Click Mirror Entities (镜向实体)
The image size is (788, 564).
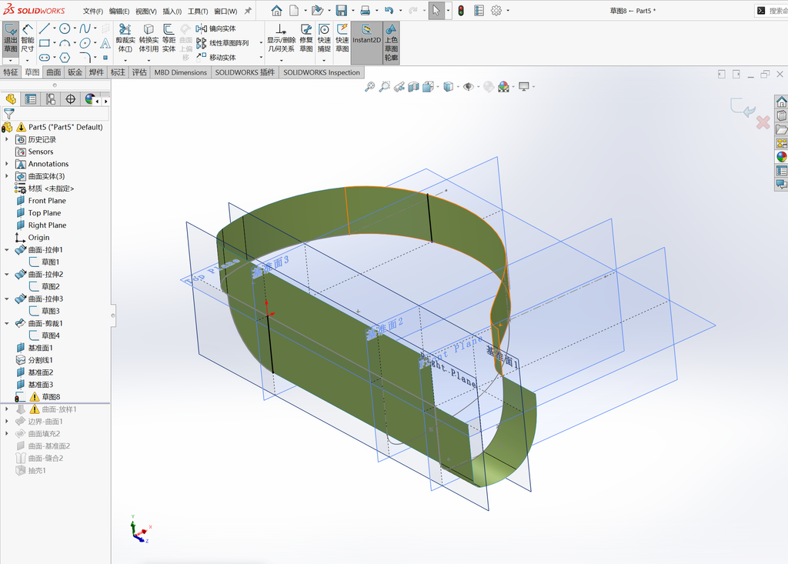[x=216, y=28]
